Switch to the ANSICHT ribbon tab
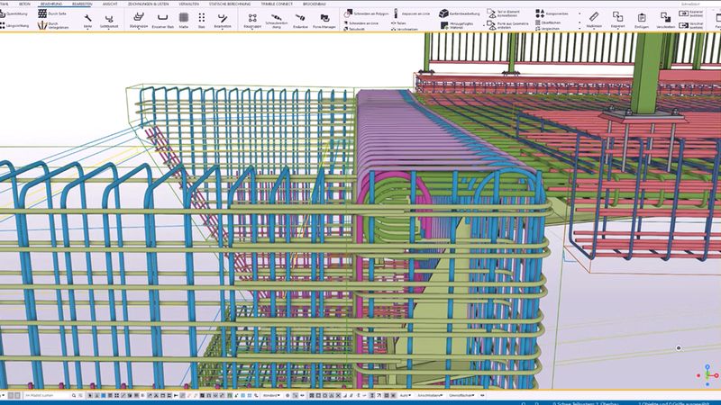 click(x=110, y=4)
